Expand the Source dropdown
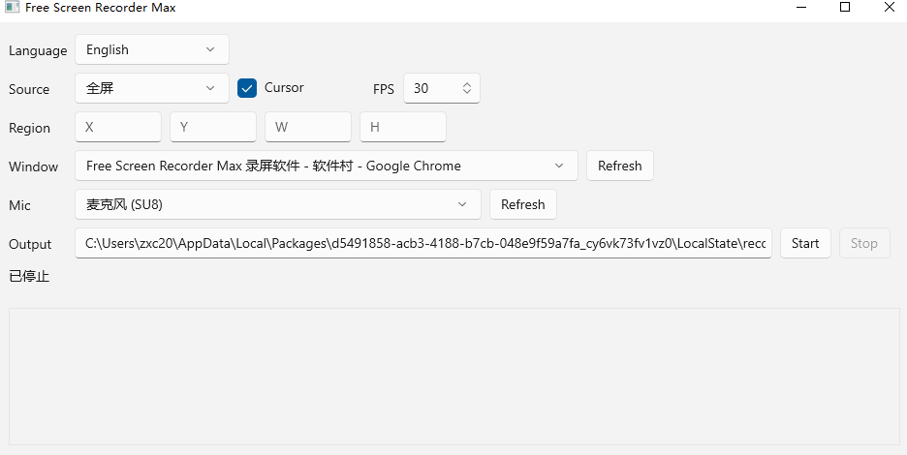This screenshot has height=455, width=907. 151,88
